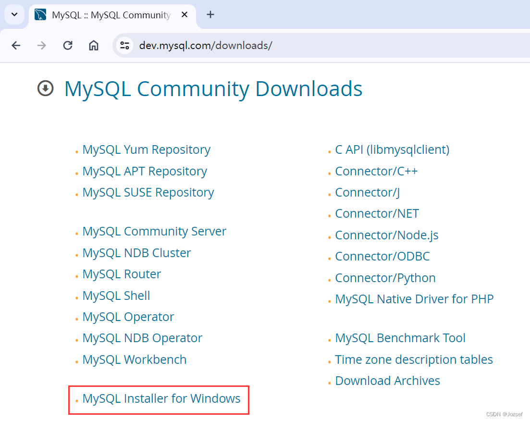Image resolution: width=530 pixels, height=421 pixels.
Task: Open Connector/NET link
Action: click(377, 214)
